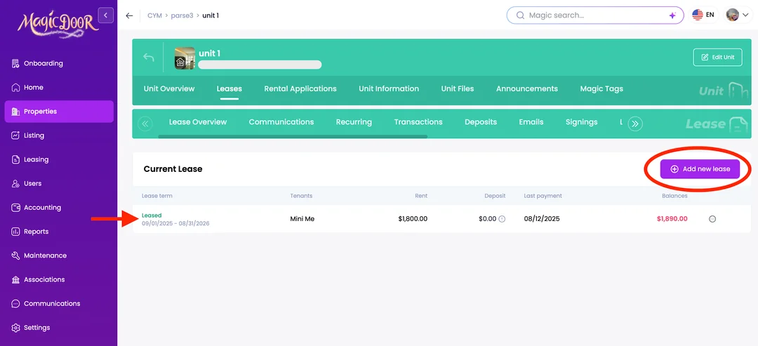758x346 pixels.
Task: Click the parse3 breadcrumb link
Action: click(182, 15)
